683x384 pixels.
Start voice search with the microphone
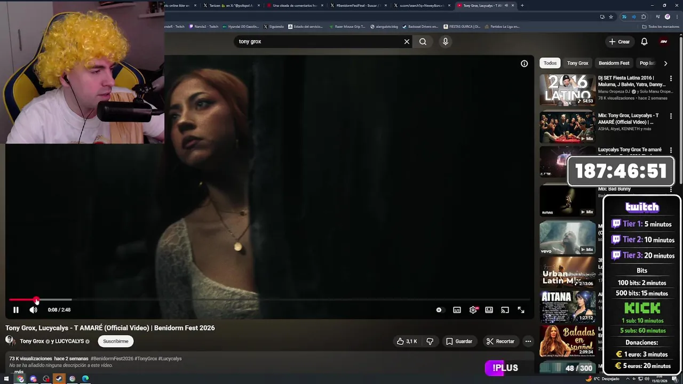click(x=445, y=42)
